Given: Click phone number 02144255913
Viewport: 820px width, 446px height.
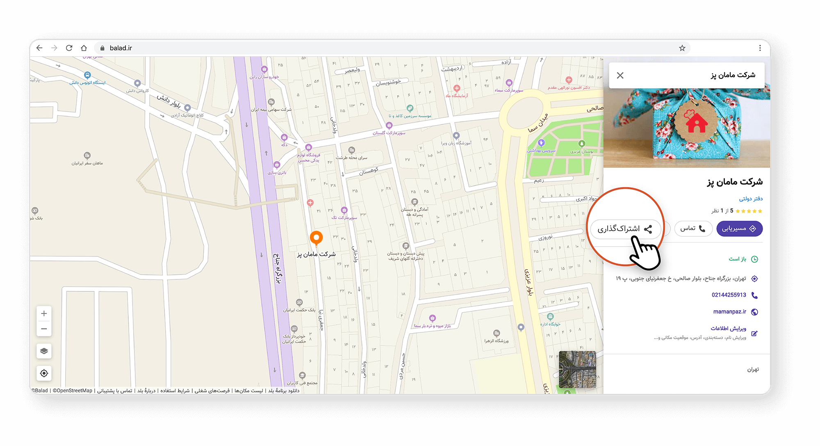Looking at the screenshot, I should 729,295.
